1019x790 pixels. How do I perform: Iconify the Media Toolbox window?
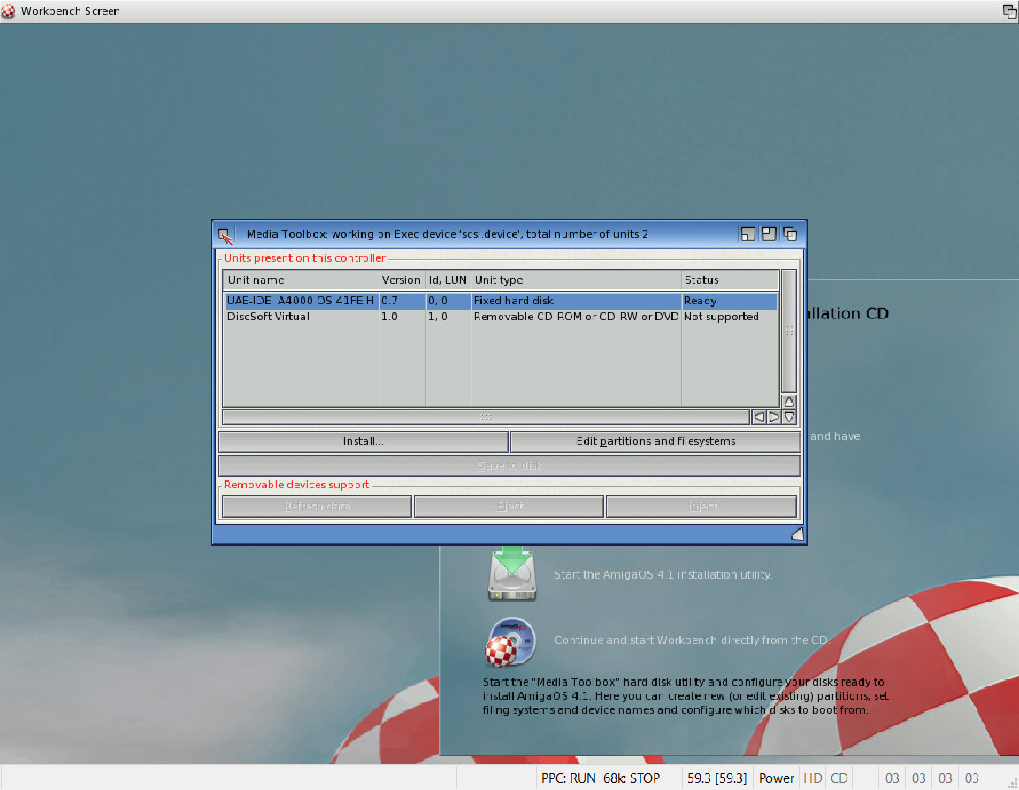(748, 234)
